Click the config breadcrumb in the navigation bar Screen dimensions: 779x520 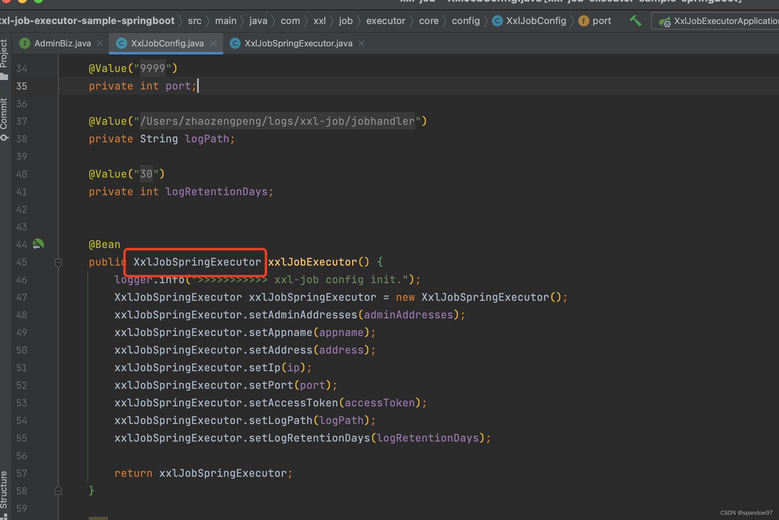click(x=465, y=21)
